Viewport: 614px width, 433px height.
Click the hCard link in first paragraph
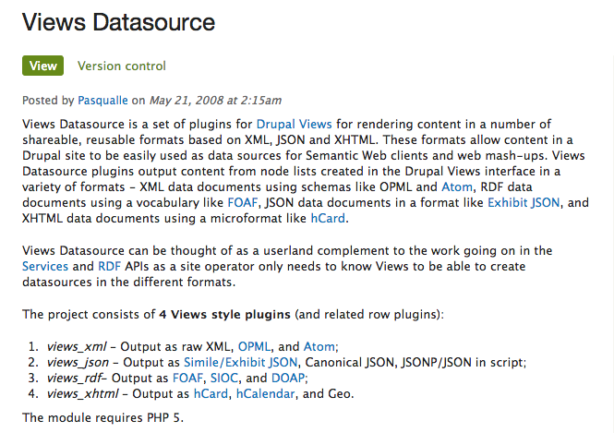329,219
